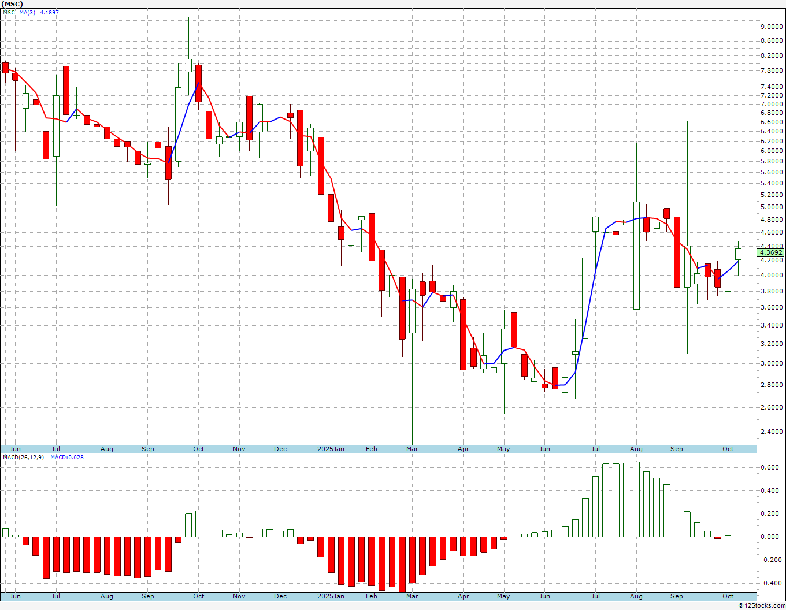Click the MACD(26,12,9) indicator label
786x610 pixels.
point(24,457)
